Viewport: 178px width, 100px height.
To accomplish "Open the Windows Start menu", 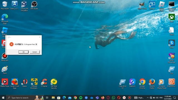I will [3, 97].
